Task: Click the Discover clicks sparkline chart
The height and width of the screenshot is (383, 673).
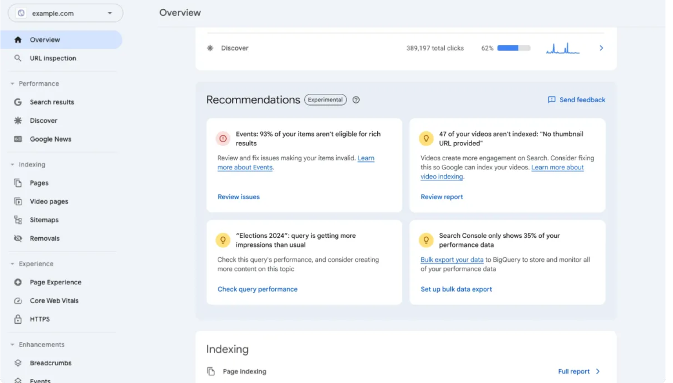Action: [563, 48]
